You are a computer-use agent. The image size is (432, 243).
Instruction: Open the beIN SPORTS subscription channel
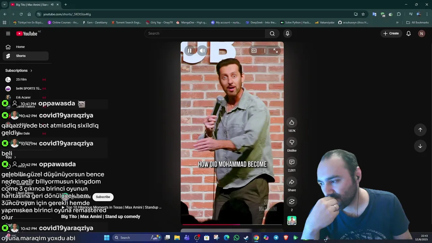point(26,88)
